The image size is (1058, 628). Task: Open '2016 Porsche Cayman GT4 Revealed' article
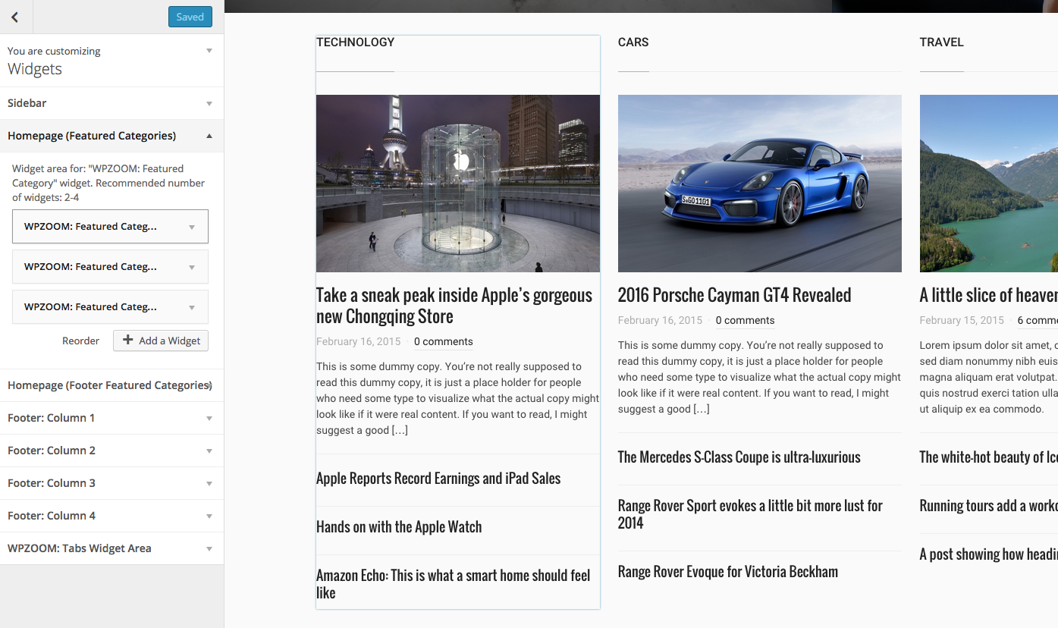click(734, 295)
